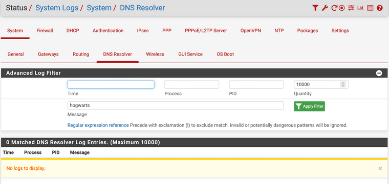Open the Regular expression reference link

98,125
